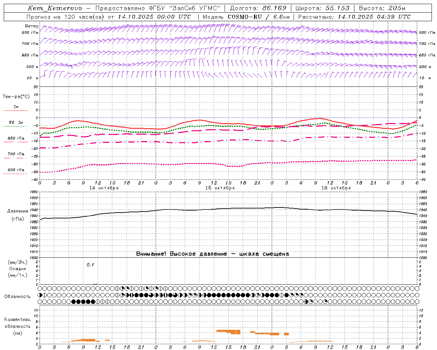Click the Ветер wind panel label
Screen dimensions: 437x350
click(x=32, y=26)
